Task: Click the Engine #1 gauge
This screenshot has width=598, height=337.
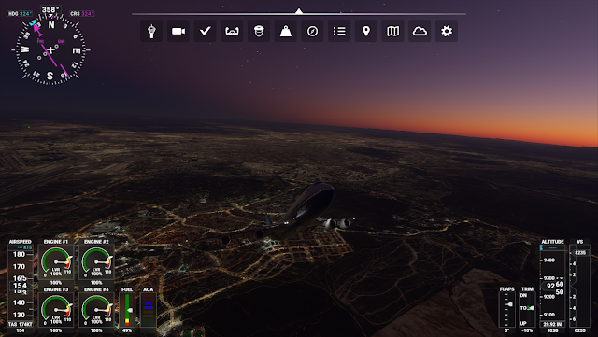Action: click(56, 262)
